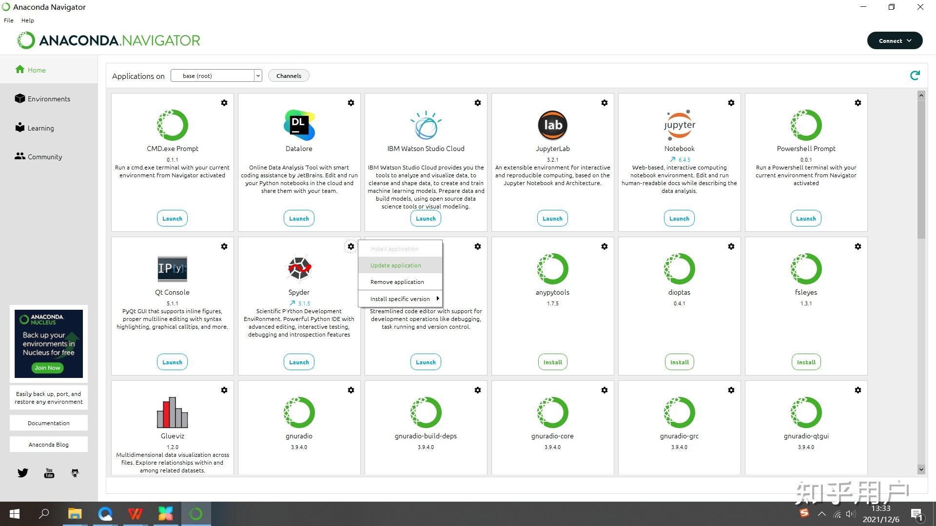Open Anaconda's Twitter icon link

(23, 473)
